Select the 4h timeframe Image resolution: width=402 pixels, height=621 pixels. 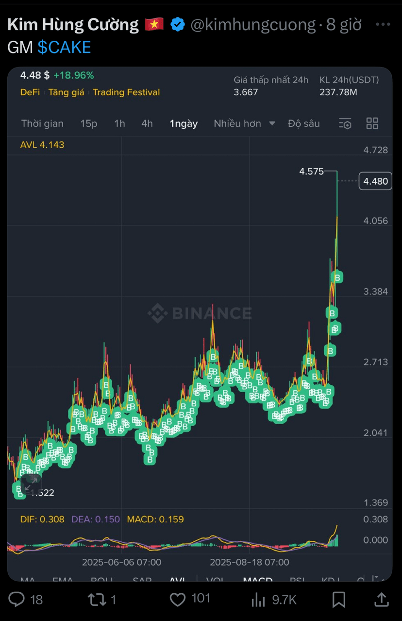pos(147,123)
